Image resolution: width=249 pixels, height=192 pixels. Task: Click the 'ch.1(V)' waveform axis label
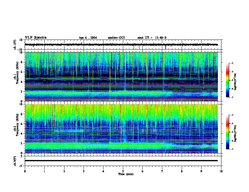coord(15,45)
